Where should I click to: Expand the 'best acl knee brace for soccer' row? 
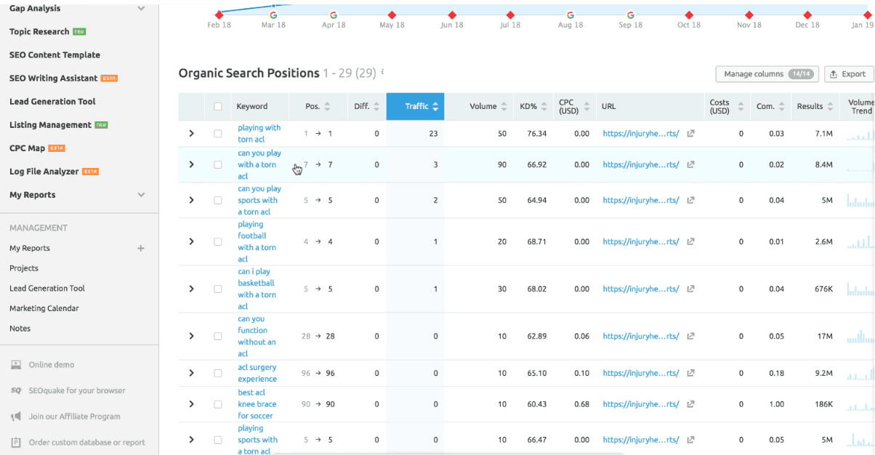point(192,403)
